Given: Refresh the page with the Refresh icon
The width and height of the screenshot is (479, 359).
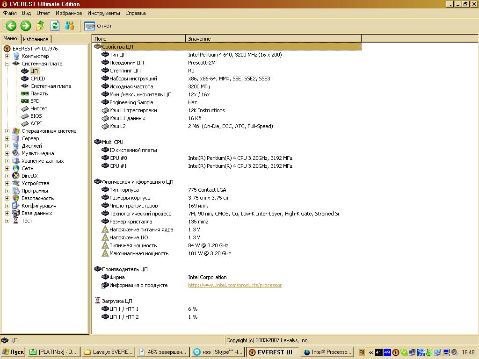Looking at the screenshot, I should [55, 26].
